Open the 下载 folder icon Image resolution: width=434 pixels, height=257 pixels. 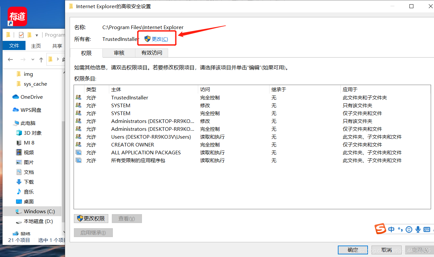coord(19,182)
